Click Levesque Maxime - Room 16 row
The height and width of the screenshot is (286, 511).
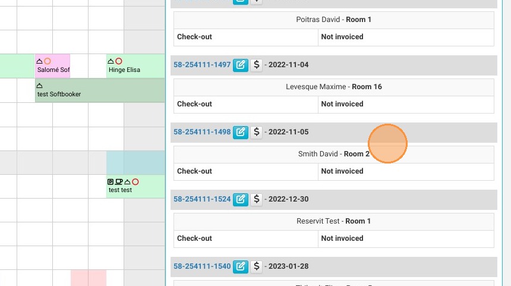tap(334, 87)
